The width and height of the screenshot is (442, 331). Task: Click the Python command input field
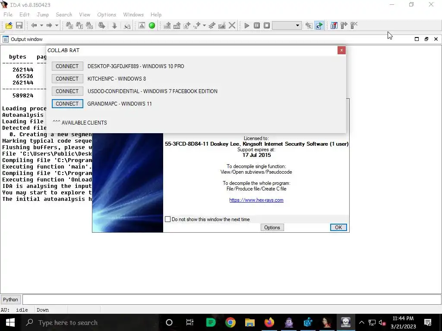point(232,300)
